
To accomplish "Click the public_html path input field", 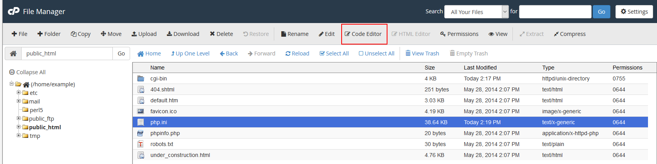I will [67, 53].
